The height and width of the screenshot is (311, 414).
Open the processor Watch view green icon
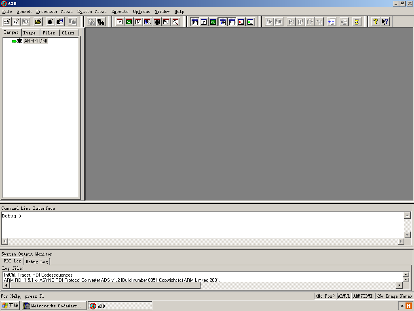pyautogui.click(x=129, y=22)
